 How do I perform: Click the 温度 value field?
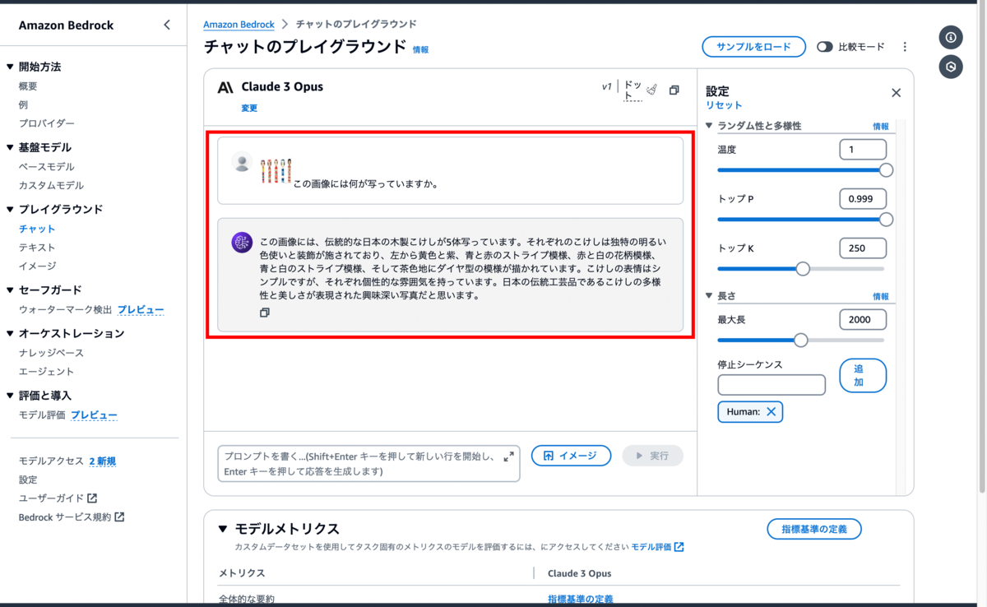[863, 150]
